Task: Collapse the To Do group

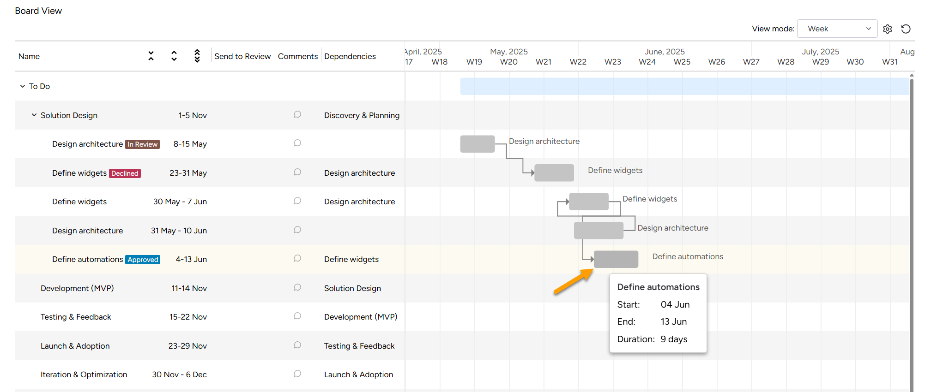Action: 23,86
